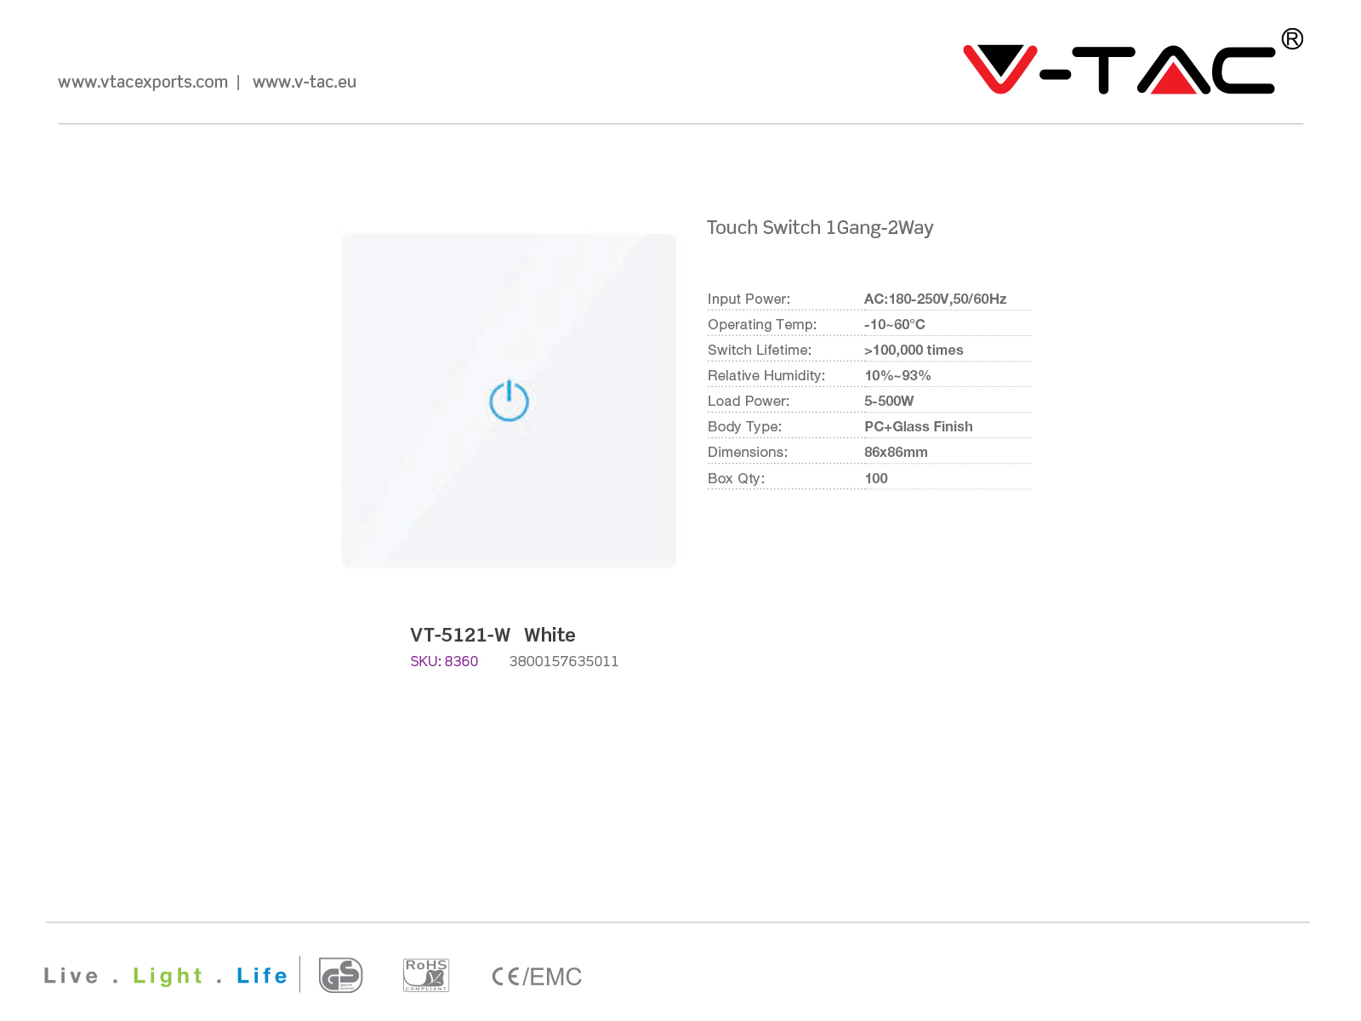The height and width of the screenshot is (1021, 1361).
Task: Click the SKU: 8360 text
Action: [444, 661]
